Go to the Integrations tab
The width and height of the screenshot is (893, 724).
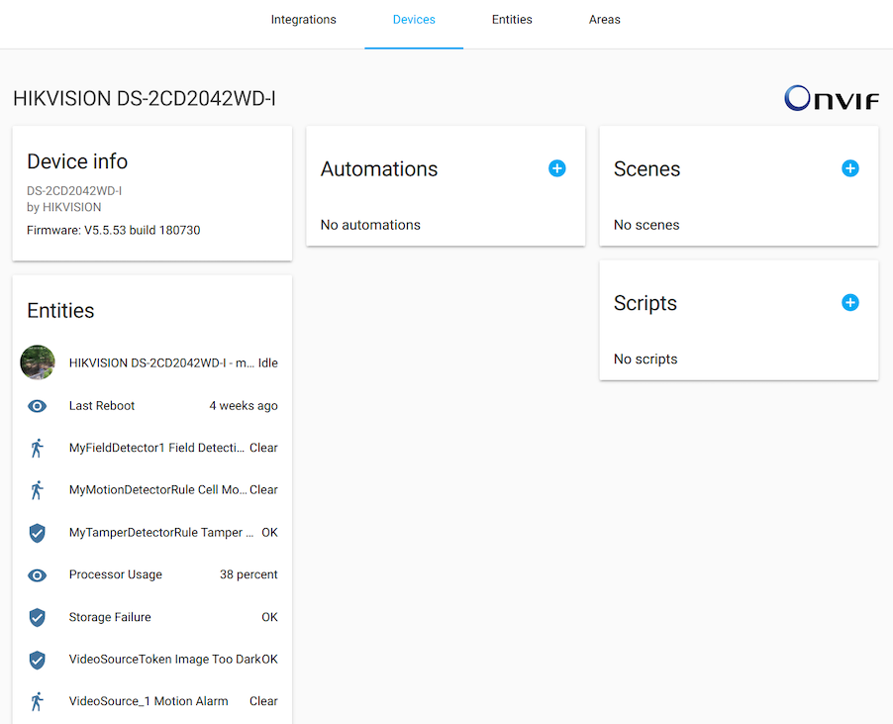(x=303, y=19)
